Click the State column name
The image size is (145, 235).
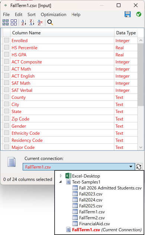tap(16, 112)
